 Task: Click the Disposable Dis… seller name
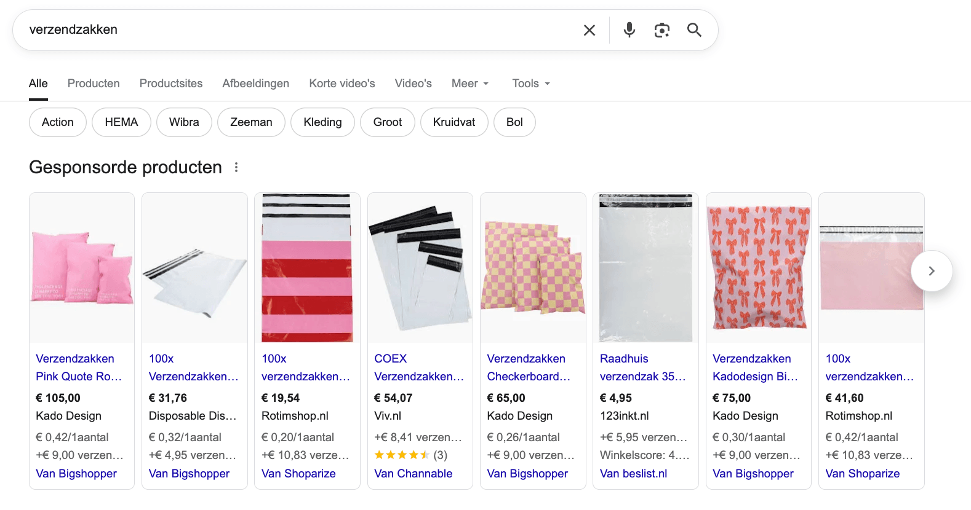coord(193,416)
